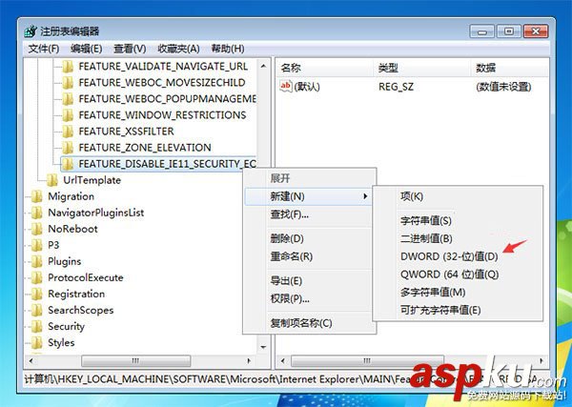
Task: Open the 文件(F) menu
Action: click(44, 49)
